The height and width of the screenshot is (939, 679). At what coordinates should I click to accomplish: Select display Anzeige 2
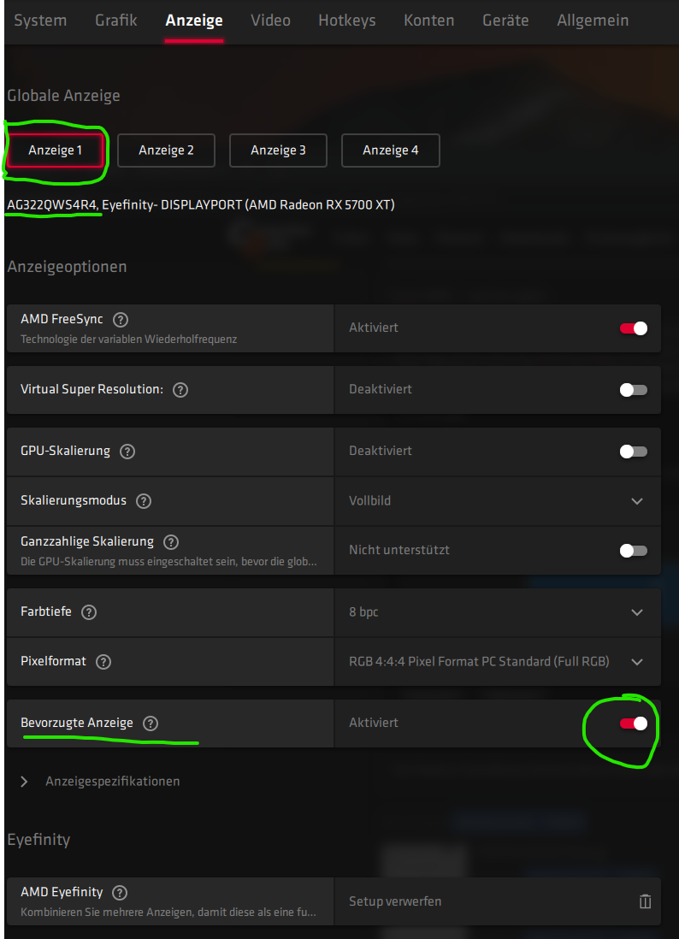pyautogui.click(x=167, y=151)
